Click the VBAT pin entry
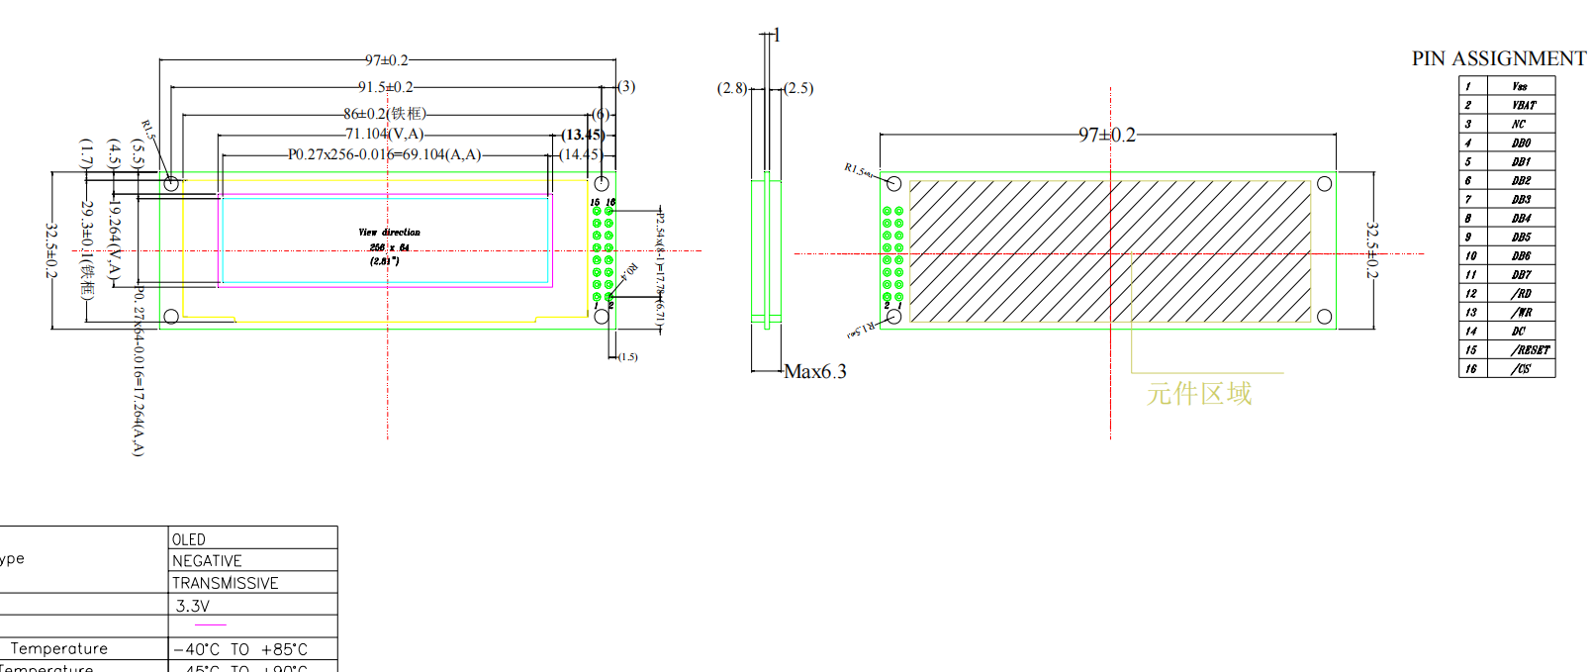The width and height of the screenshot is (1590, 672). 1523,105
